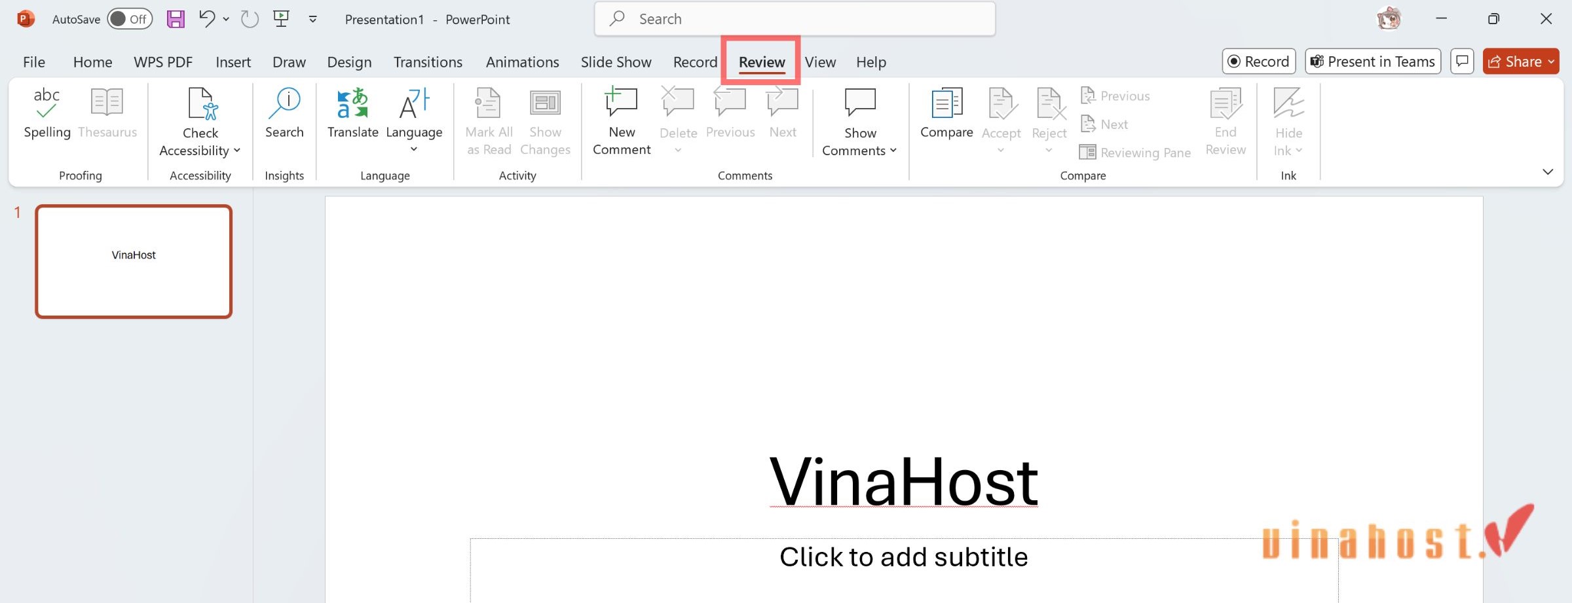
Task: Open Search insights
Action: 284,113
